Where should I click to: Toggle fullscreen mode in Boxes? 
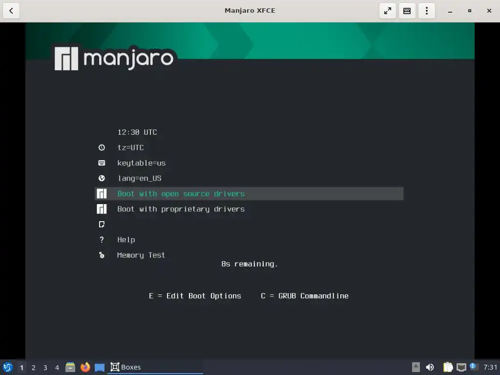click(387, 11)
